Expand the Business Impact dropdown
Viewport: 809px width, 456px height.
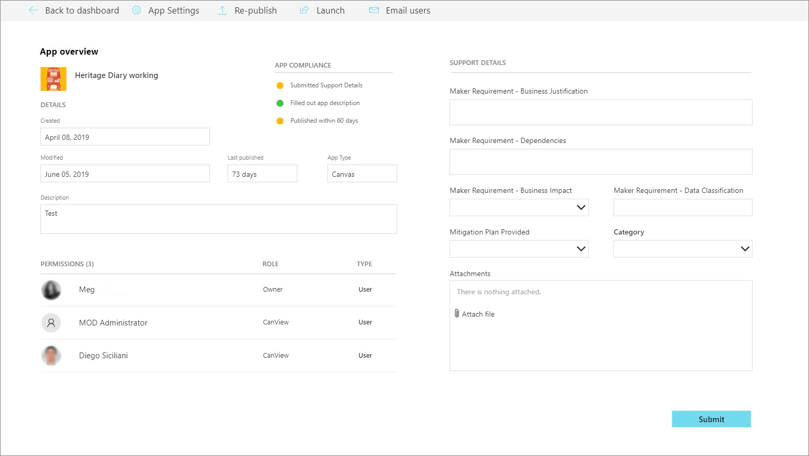(581, 207)
